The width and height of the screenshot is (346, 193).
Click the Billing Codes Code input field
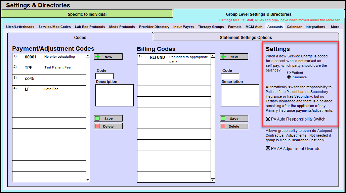[x=230, y=76]
